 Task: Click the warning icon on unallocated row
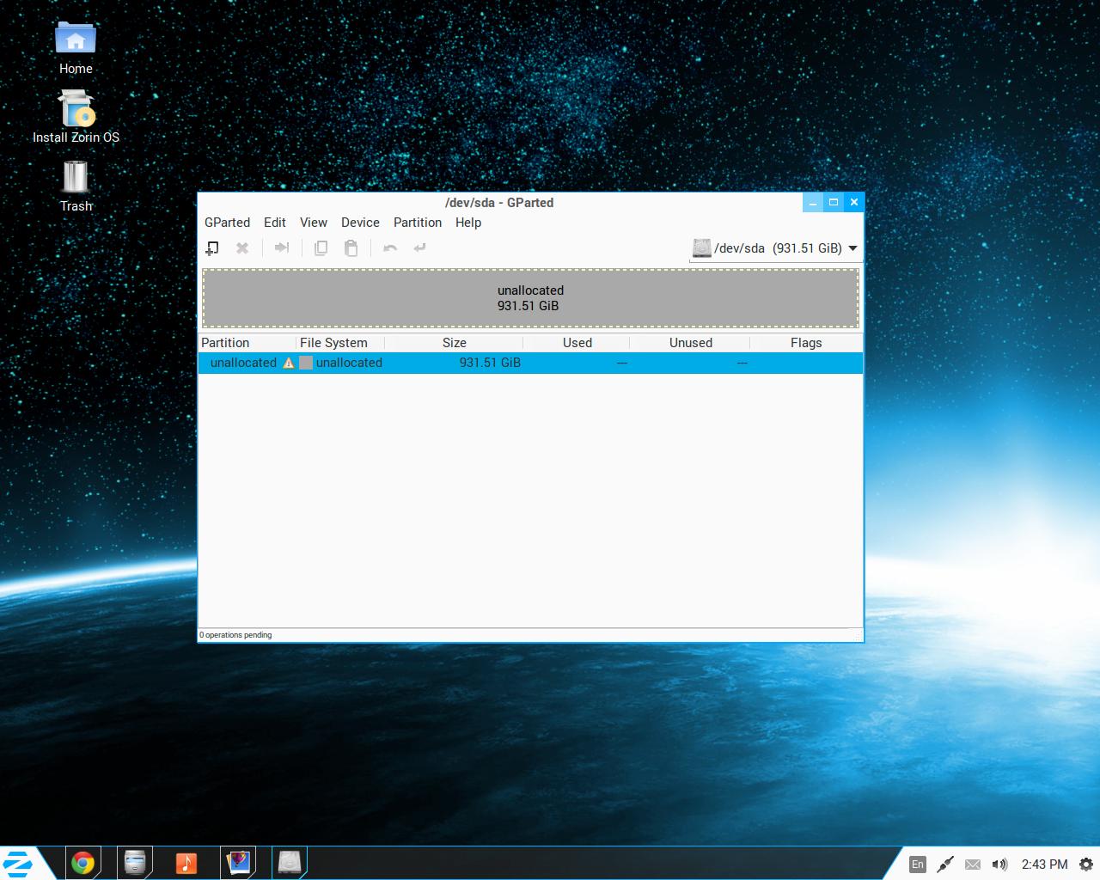tap(289, 363)
